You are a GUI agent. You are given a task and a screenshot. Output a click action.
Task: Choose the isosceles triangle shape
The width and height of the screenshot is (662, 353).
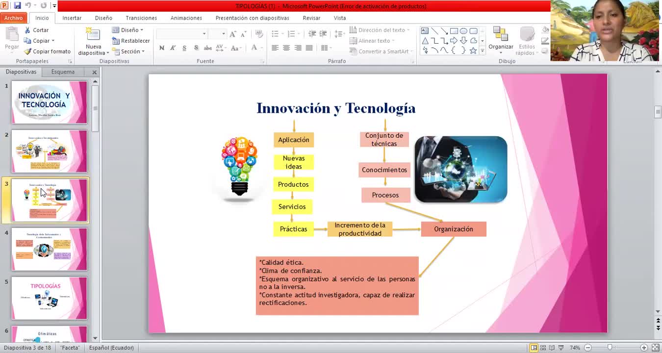coord(425,41)
